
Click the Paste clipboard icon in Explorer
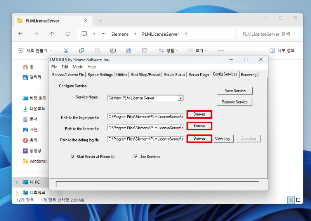click(97, 51)
